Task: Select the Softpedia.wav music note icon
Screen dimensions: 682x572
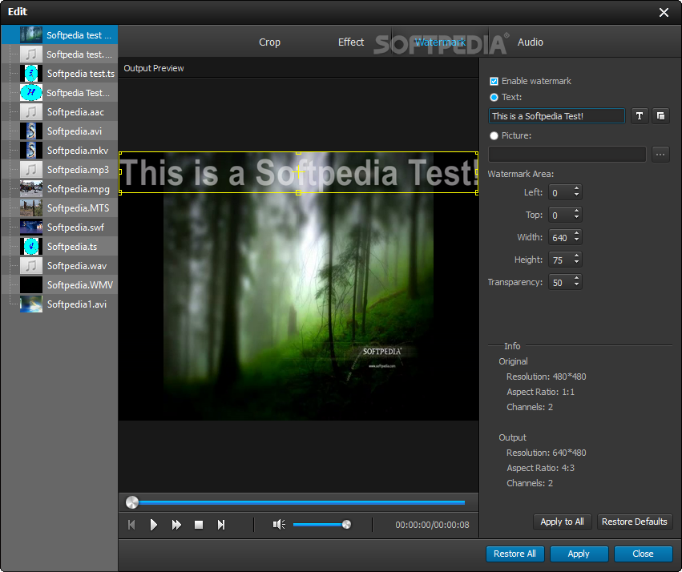Action: (x=31, y=266)
